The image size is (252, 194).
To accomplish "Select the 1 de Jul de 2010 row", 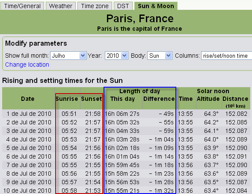I will click(126, 114).
